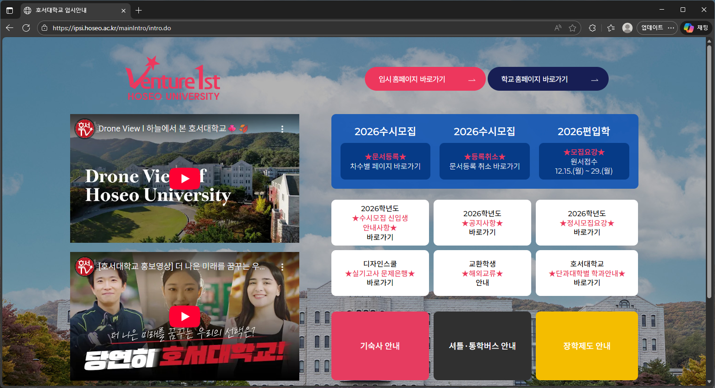Reload the page with refresh icon
715x388 pixels.
(26, 28)
